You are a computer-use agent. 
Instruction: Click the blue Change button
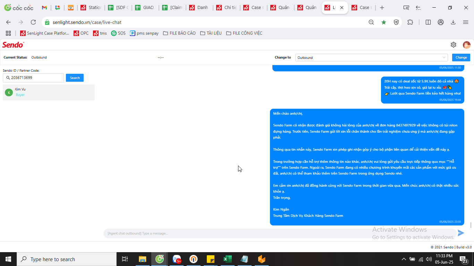(x=461, y=57)
